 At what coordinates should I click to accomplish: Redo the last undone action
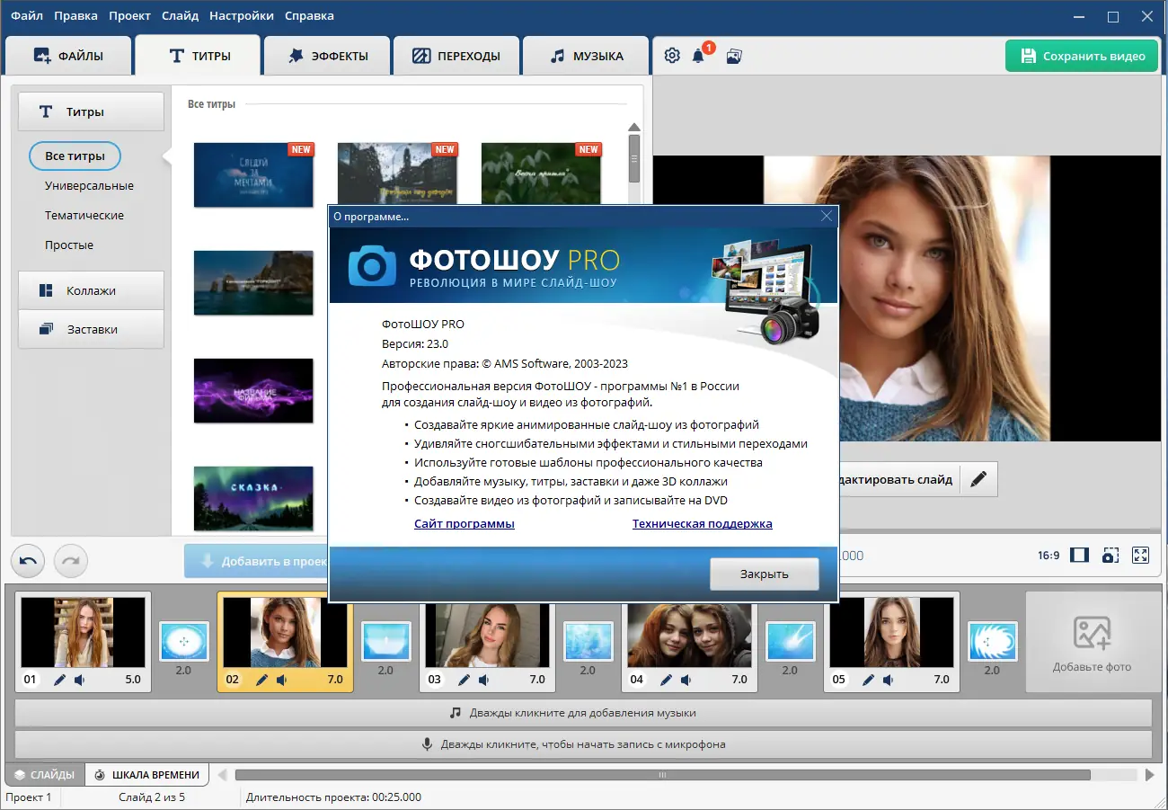(71, 560)
